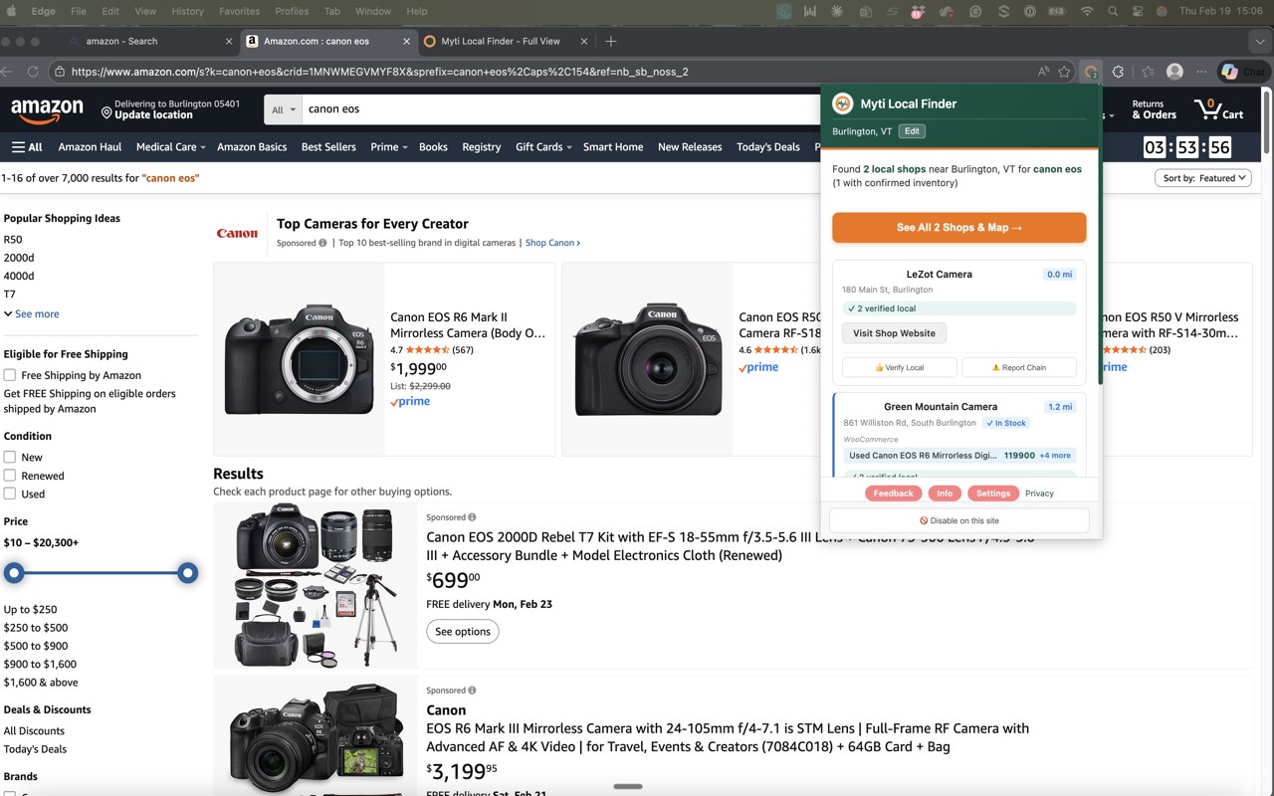
Task: Open the browser extensions puzzle icon
Action: (1118, 72)
